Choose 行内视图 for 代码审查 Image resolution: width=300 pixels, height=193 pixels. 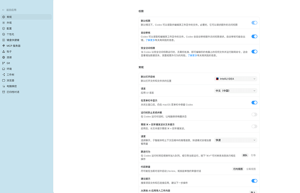238,169
